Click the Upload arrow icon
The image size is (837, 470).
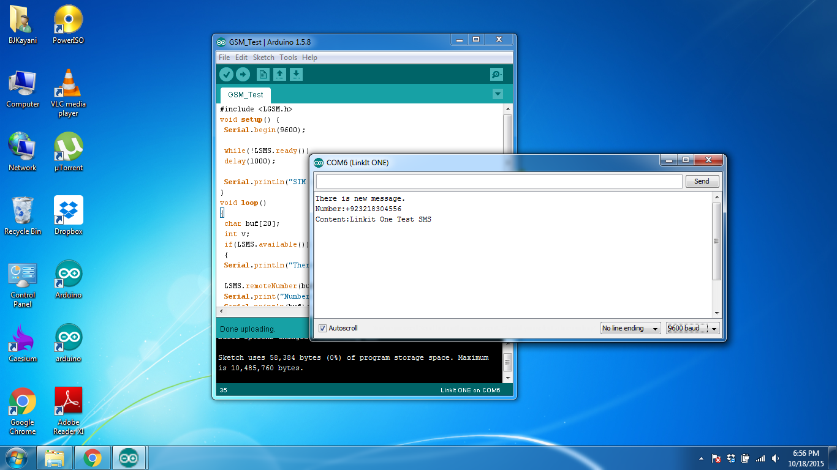(243, 74)
